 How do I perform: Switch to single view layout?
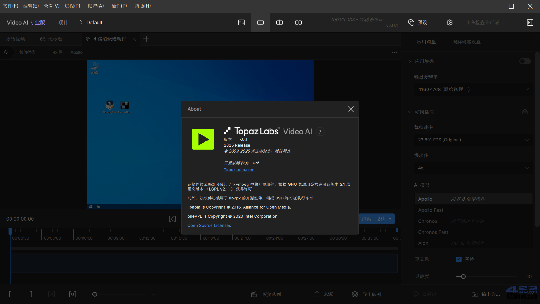click(x=261, y=22)
